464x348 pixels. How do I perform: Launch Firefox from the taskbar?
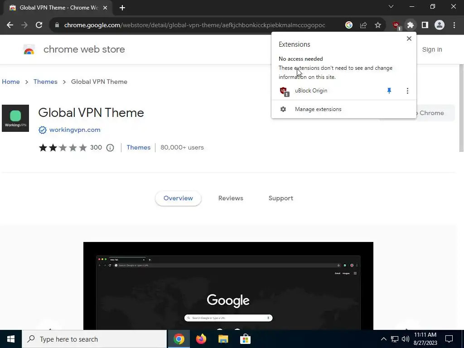[x=201, y=339]
